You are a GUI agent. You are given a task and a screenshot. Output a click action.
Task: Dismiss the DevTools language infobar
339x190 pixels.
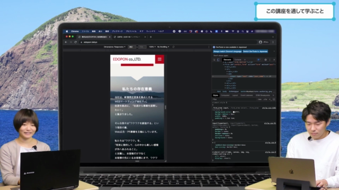point(274,51)
